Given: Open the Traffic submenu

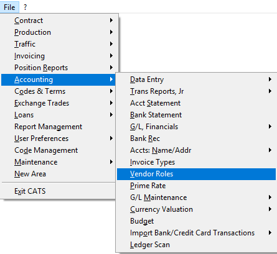Looking at the screenshot, I should coord(59,44).
